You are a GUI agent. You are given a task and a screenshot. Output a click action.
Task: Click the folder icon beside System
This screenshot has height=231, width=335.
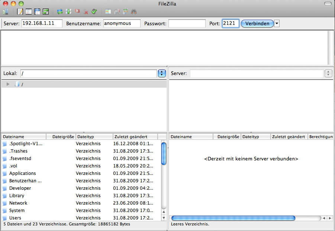[x=5, y=211]
